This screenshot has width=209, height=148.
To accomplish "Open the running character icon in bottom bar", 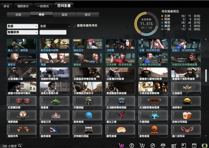I will point(132,146).
